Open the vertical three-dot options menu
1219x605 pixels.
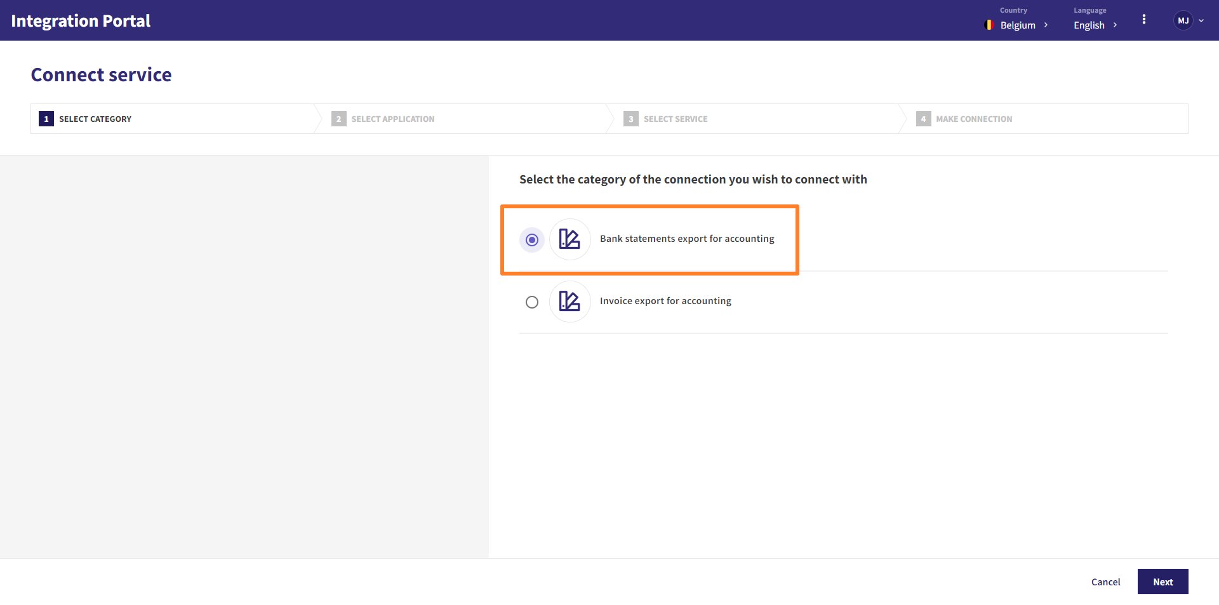[1144, 20]
